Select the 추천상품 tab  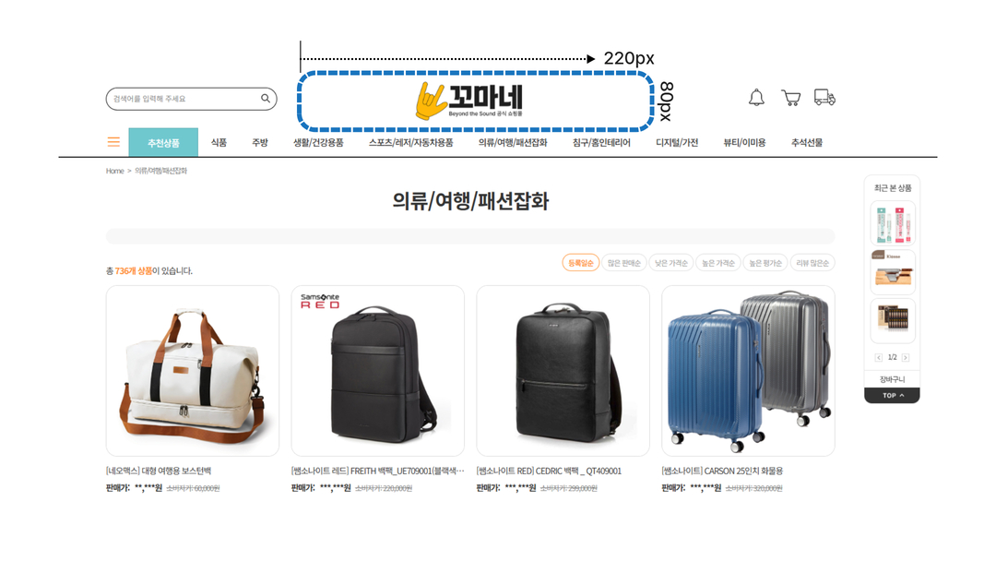click(163, 143)
